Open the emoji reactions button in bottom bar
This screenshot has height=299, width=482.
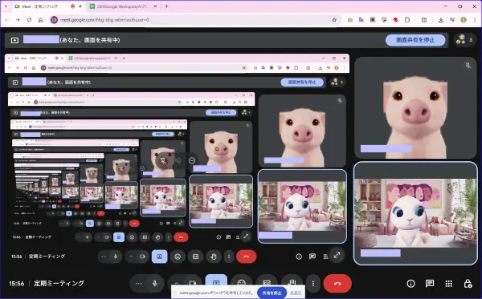coord(242,282)
